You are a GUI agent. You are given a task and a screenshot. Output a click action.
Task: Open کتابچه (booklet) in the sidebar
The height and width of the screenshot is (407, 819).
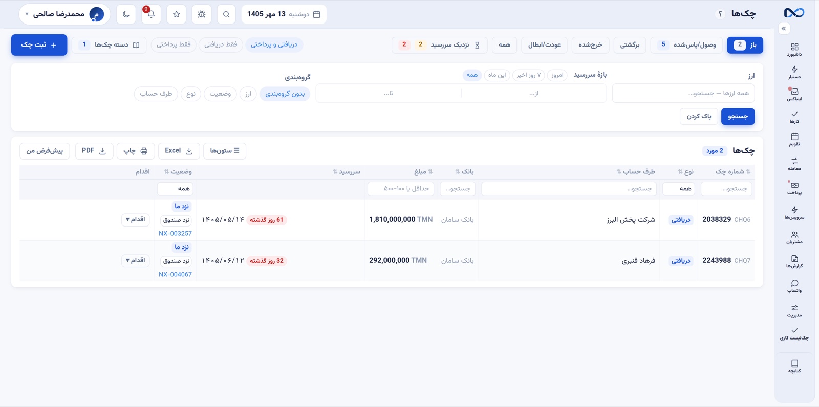(x=794, y=367)
